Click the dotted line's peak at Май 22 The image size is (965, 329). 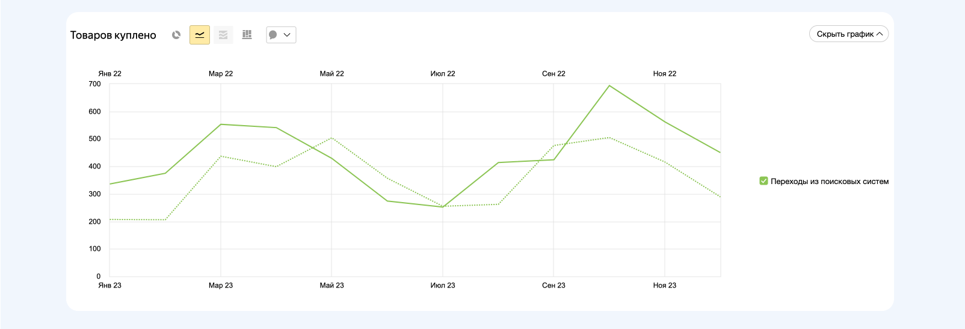point(331,138)
